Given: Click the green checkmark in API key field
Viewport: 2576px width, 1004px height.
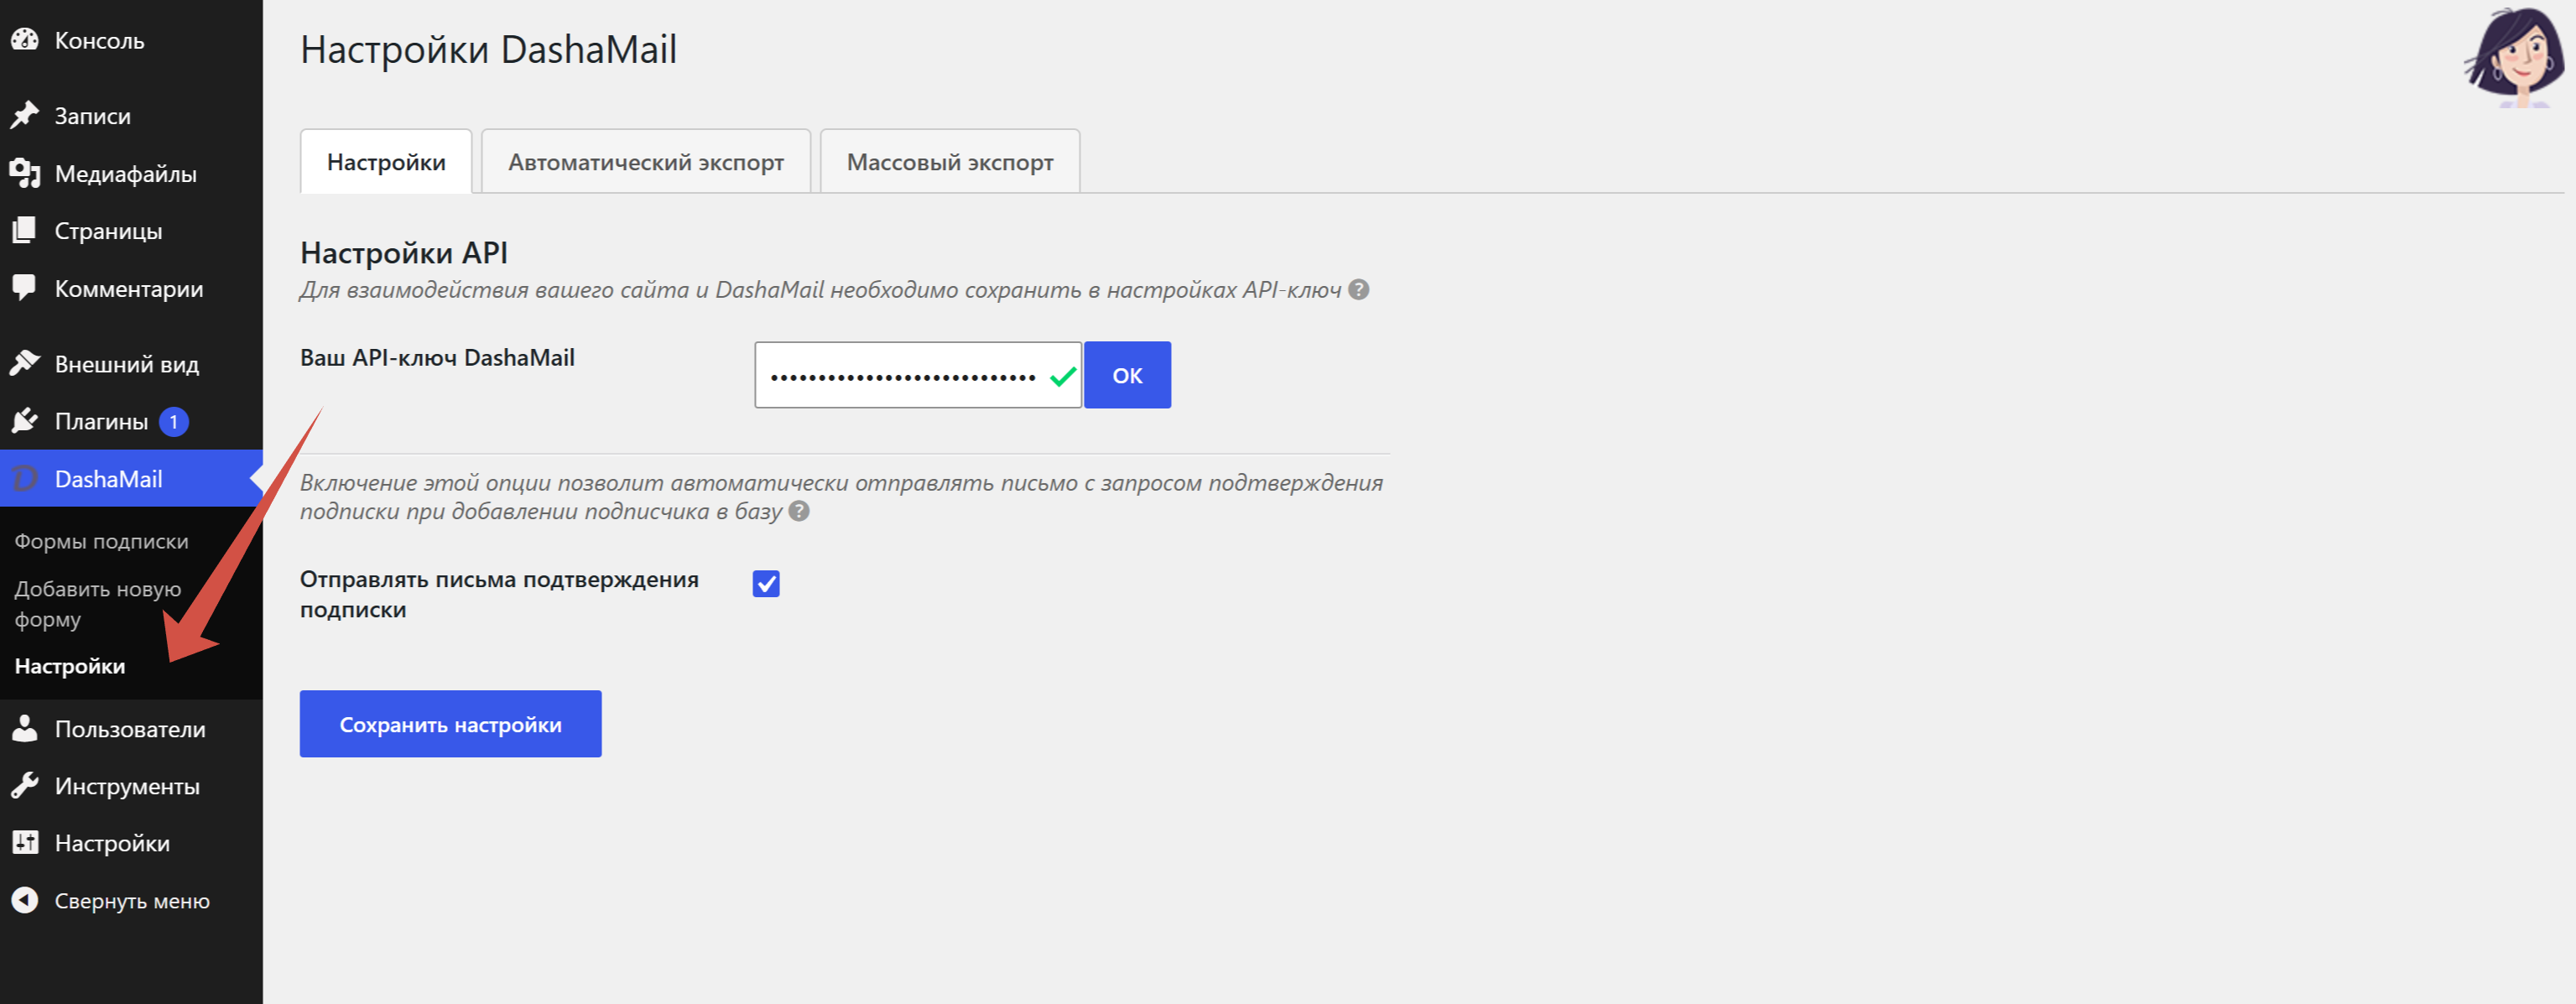Looking at the screenshot, I should point(1063,376).
